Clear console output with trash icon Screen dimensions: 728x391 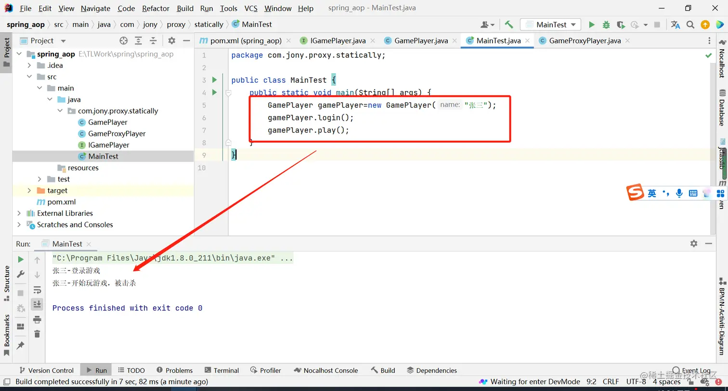click(37, 334)
